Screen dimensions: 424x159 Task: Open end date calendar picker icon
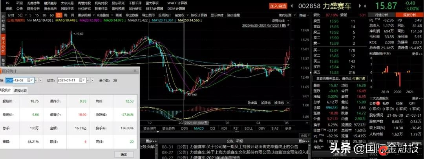click(x=82, y=80)
